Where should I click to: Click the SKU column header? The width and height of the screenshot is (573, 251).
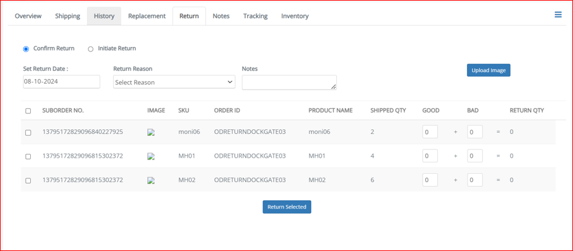(183, 111)
